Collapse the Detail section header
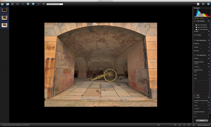211x127 pixels. point(194,97)
